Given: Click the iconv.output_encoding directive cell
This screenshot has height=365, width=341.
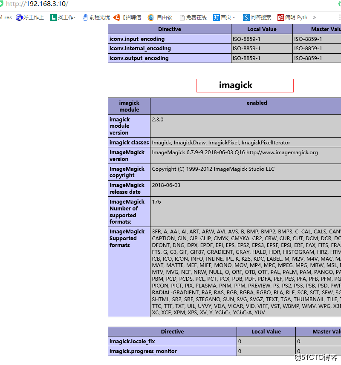Looking at the screenshot, I should 170,58.
